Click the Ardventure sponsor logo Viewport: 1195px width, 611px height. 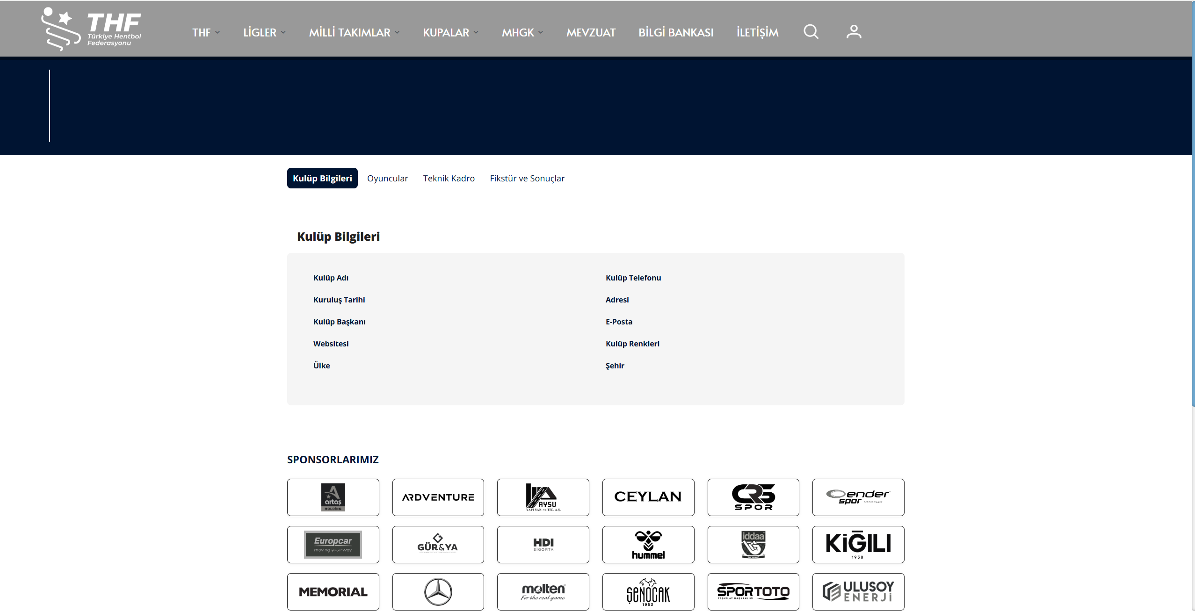coord(438,497)
